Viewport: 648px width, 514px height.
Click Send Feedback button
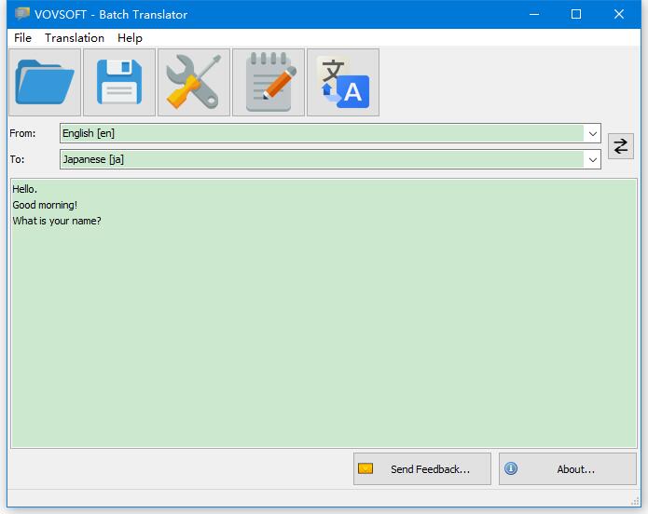point(422,469)
